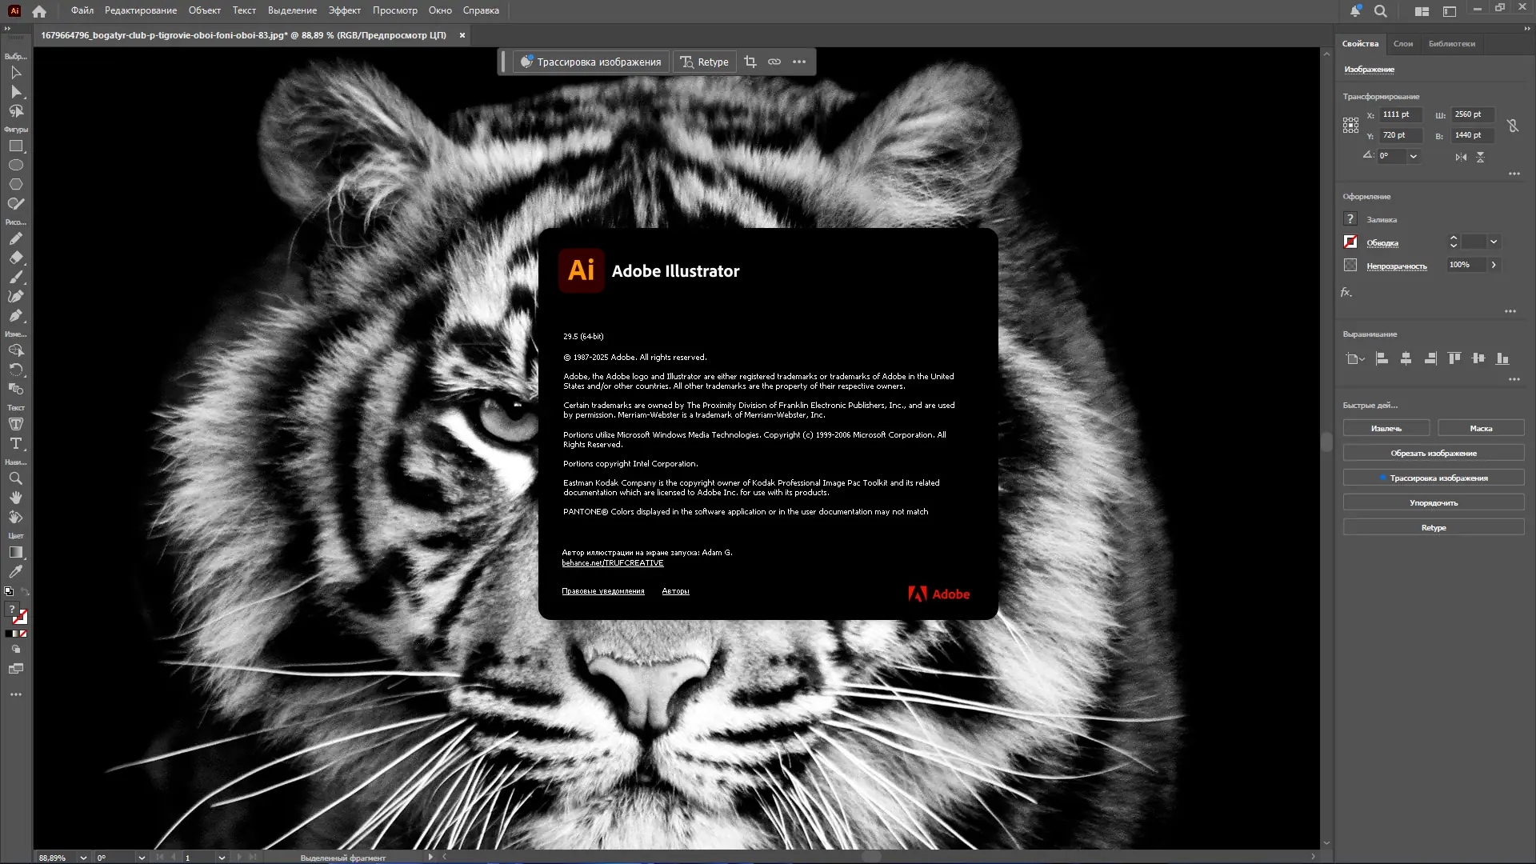Swap fill and stroke colors
The height and width of the screenshot is (864, 1536).
[x=25, y=592]
